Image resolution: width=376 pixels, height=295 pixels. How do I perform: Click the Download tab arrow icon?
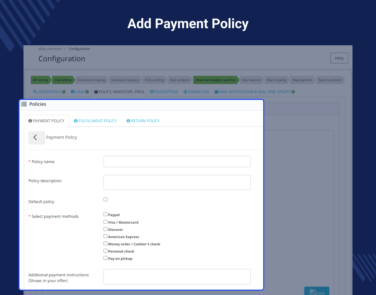pyautogui.click(x=185, y=92)
